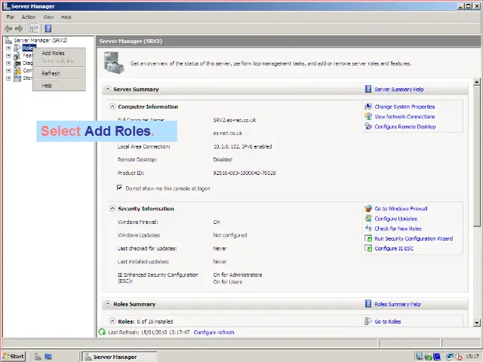Click the Start button
Viewport: 483px width, 362px height.
tap(14, 357)
